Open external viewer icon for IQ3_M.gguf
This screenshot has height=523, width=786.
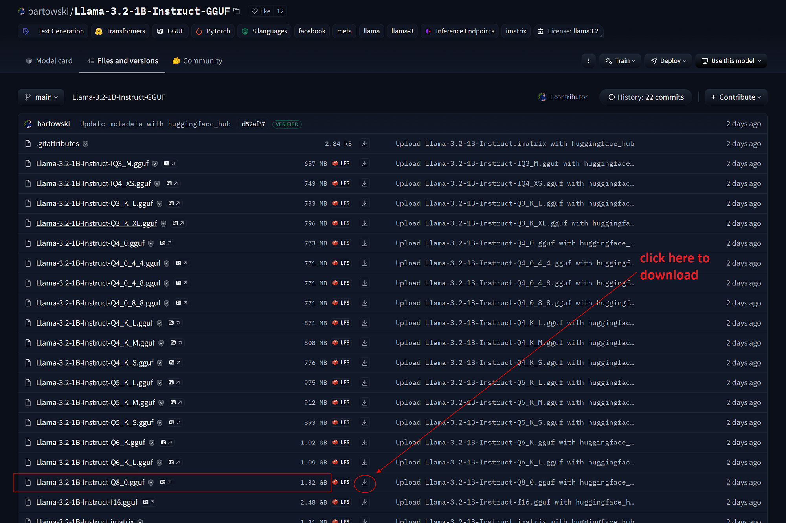coord(169,163)
